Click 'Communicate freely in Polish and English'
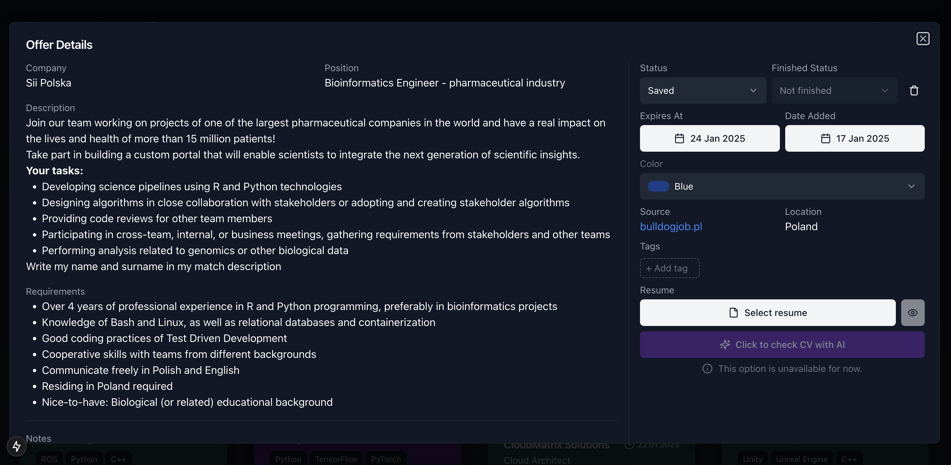 tap(141, 370)
